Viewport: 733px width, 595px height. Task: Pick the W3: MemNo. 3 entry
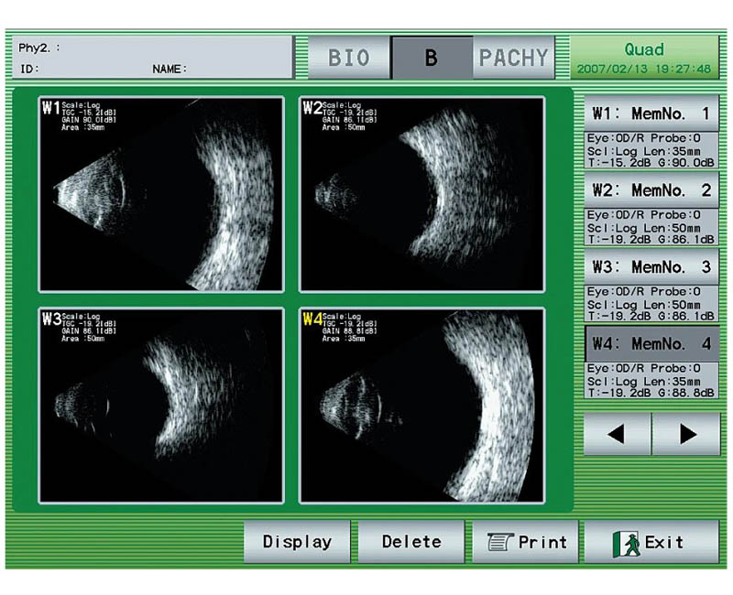[x=651, y=267]
